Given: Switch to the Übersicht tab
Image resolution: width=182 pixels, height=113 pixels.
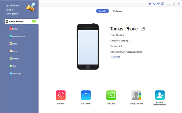Looking at the screenshot, I should (102, 11).
